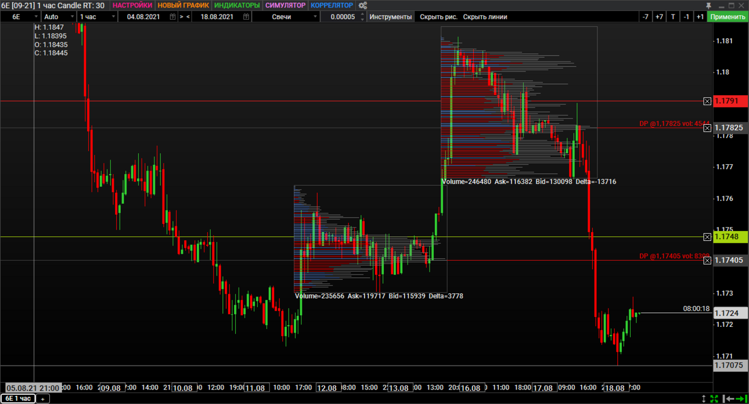The height and width of the screenshot is (404, 749).
Task: Click the > date-range shift arrow
Action: (181, 17)
